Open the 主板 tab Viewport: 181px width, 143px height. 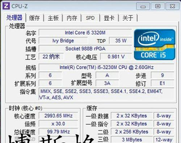53,18
